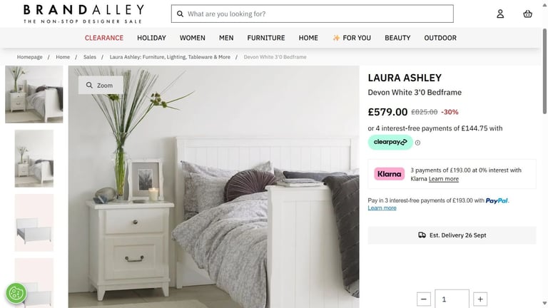548x308 pixels.
Task: Decrease quantity with minus button
Action: click(424, 299)
